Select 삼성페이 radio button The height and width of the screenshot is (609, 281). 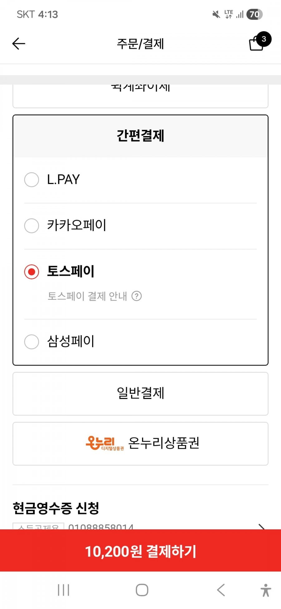pos(32,342)
